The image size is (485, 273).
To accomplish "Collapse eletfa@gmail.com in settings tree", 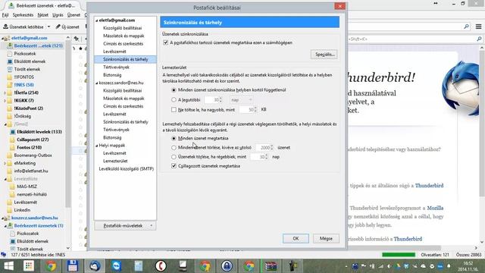I will 97,20.
